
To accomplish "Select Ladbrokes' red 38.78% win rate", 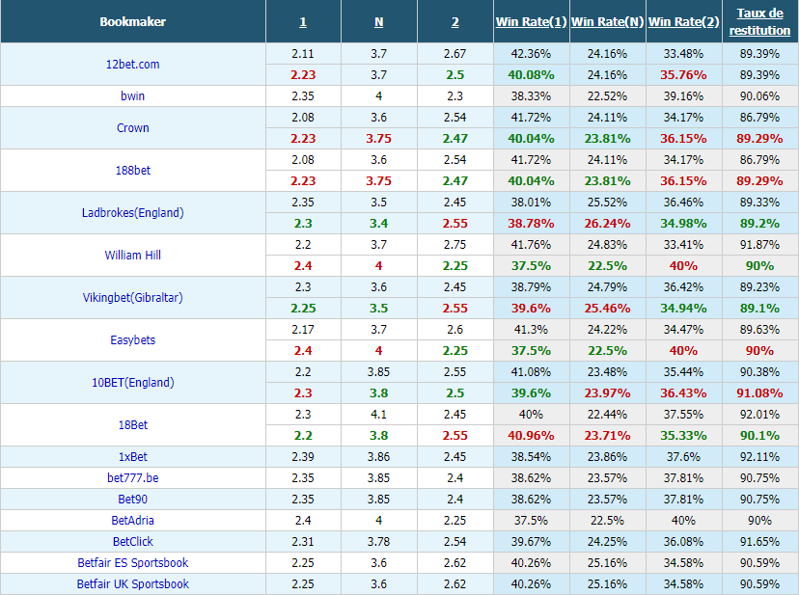I will pyautogui.click(x=531, y=223).
